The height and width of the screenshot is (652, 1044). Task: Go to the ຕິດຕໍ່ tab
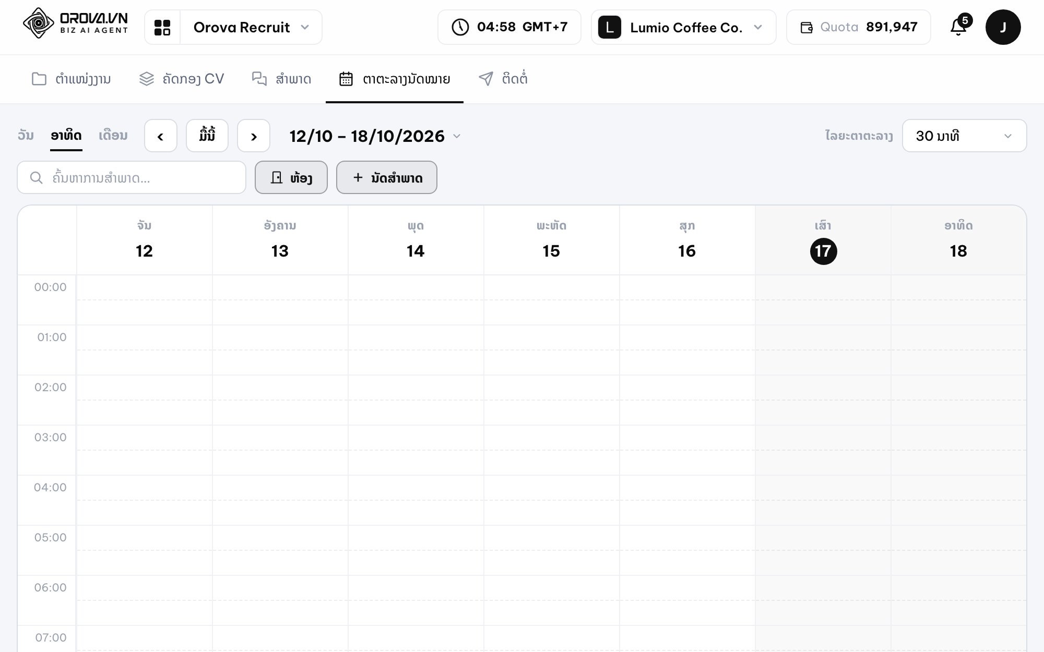click(x=503, y=79)
